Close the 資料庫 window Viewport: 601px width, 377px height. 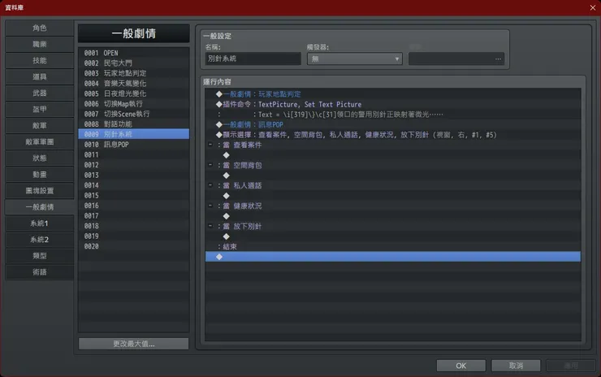593,7
